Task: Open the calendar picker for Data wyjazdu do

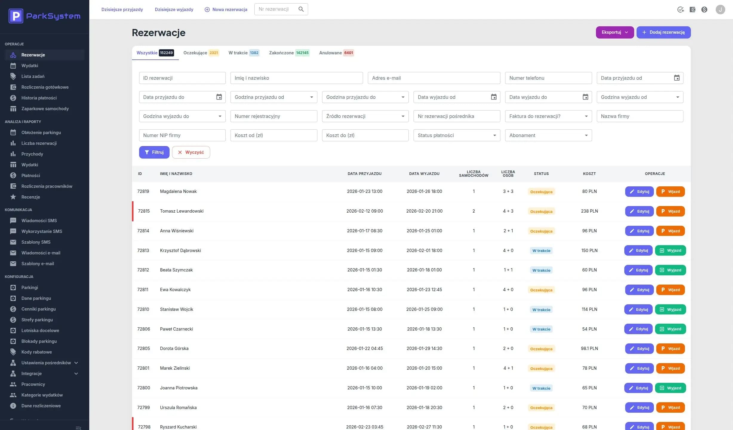Action: [586, 97]
